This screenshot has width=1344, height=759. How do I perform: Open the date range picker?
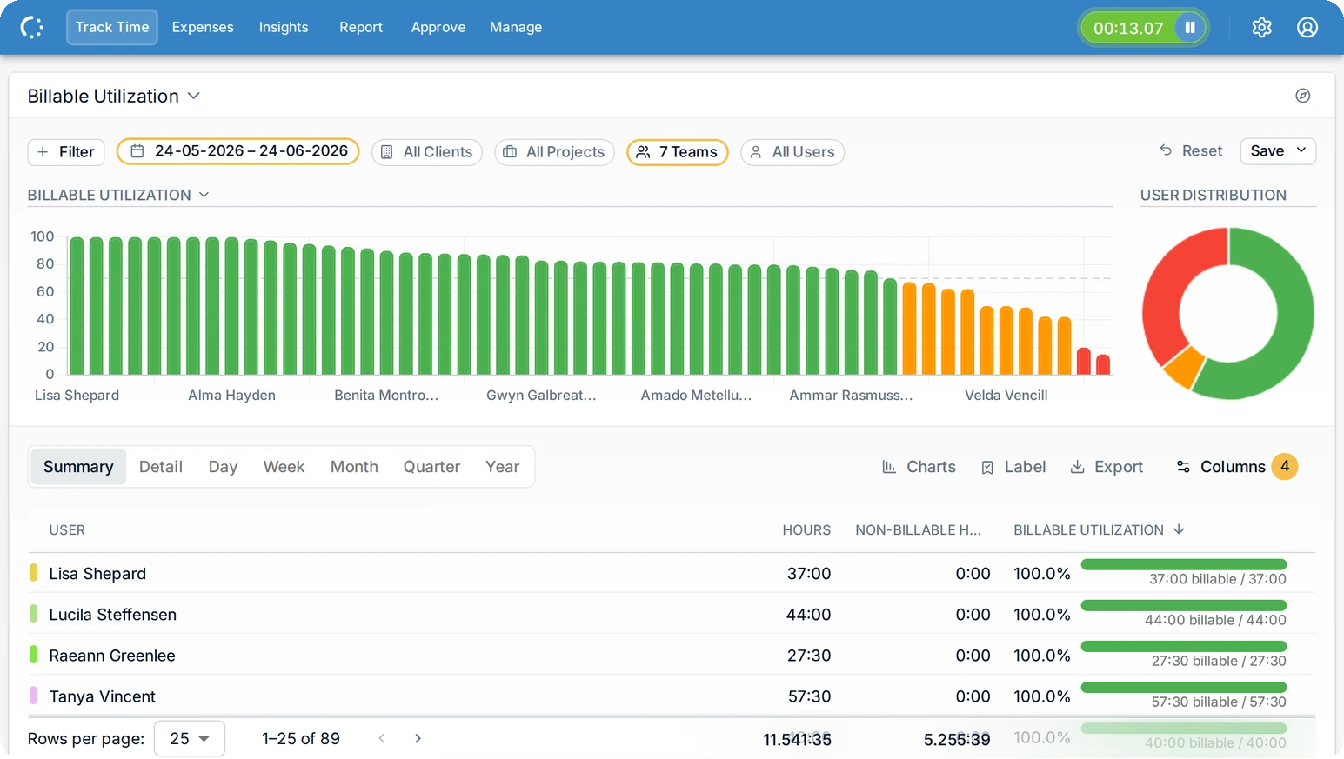tap(237, 151)
